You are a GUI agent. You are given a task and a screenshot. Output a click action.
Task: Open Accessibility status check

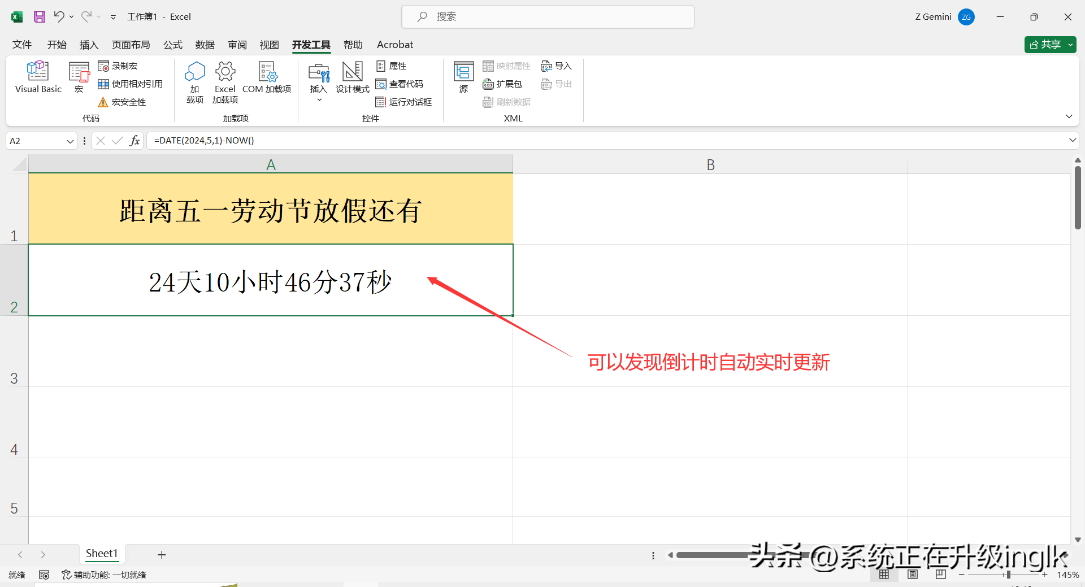click(x=104, y=575)
